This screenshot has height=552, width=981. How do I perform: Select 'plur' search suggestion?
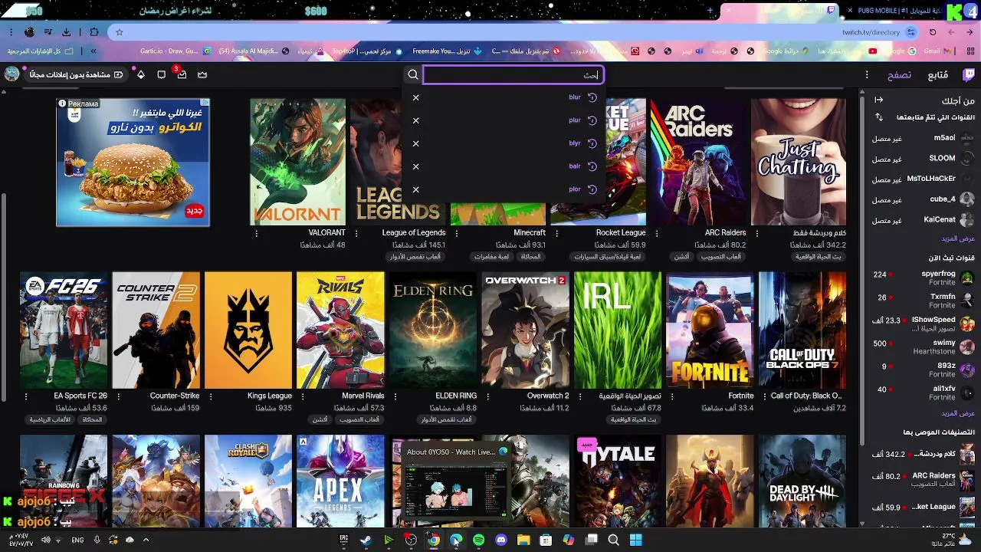click(504, 120)
